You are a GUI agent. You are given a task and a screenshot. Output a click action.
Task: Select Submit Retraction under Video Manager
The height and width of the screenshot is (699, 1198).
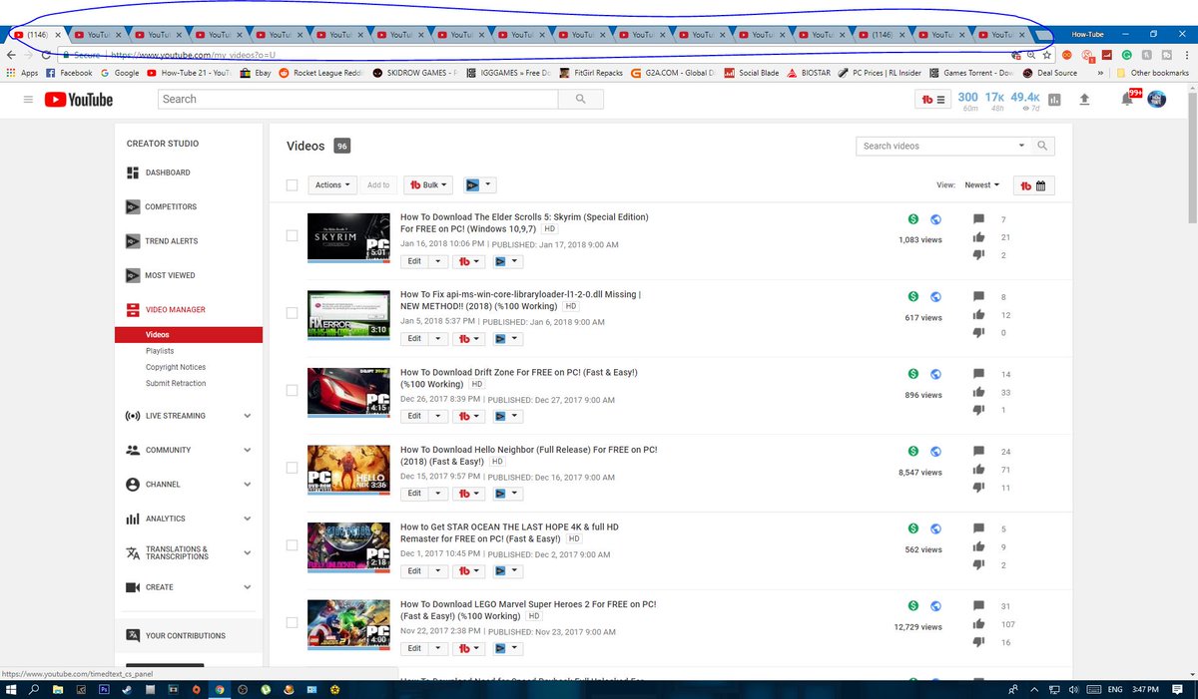pyautogui.click(x=176, y=383)
